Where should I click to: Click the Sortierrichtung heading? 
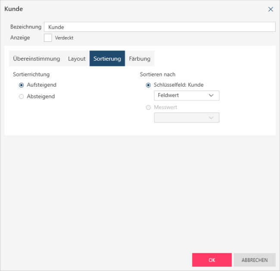tap(31, 75)
